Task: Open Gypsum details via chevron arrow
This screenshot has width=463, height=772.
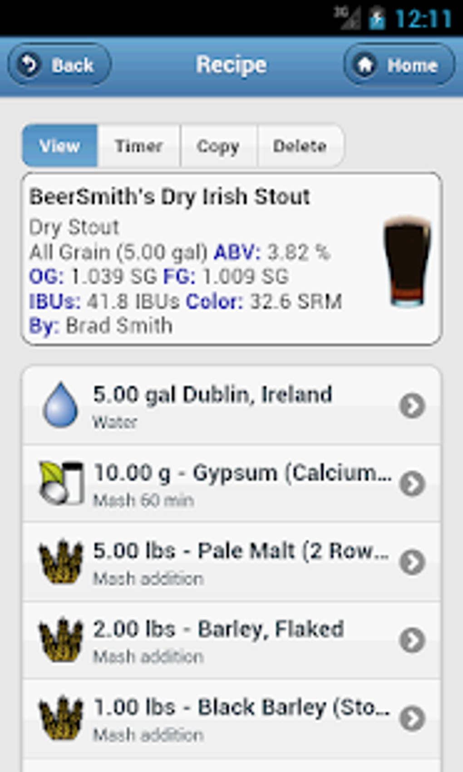Action: click(x=412, y=484)
